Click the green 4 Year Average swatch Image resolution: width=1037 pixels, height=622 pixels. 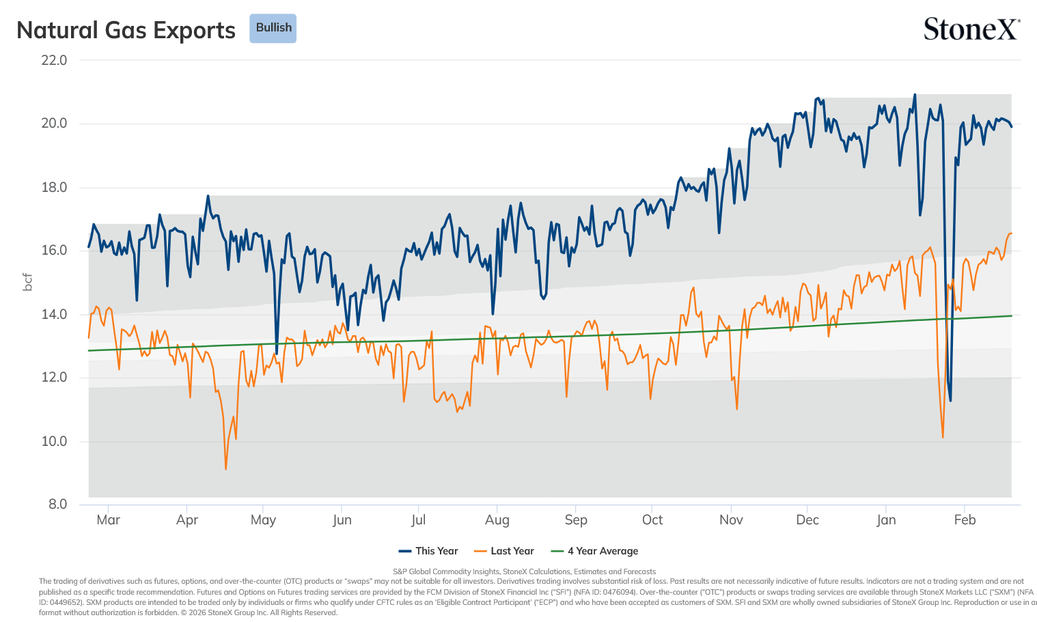(x=557, y=551)
